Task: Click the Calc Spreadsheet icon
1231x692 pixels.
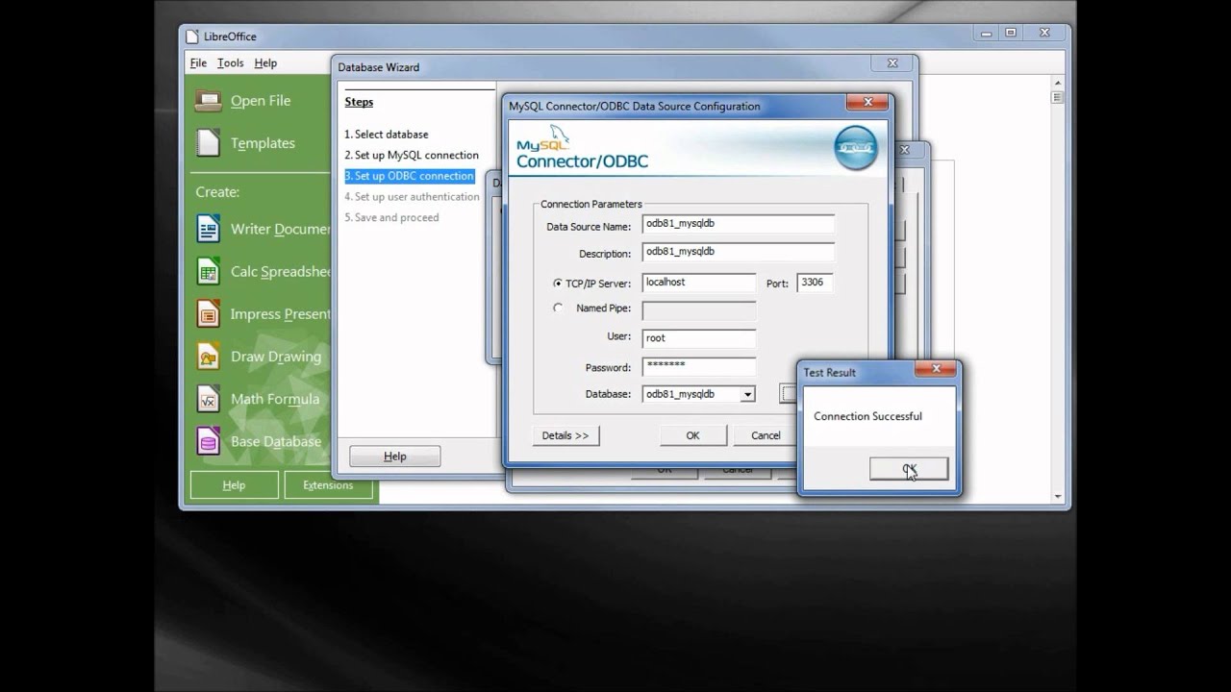Action: coord(208,271)
